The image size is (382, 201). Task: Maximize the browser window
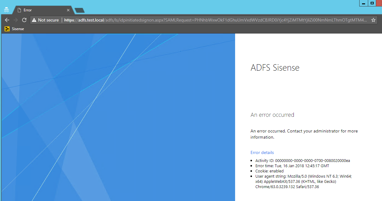coord(372,3)
